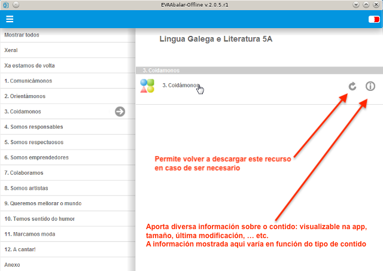Select Xeral category

[x=11, y=50]
